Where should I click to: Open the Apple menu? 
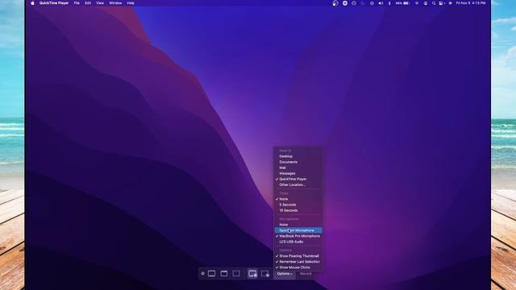pos(32,3)
